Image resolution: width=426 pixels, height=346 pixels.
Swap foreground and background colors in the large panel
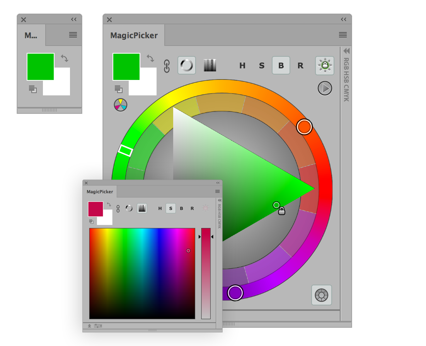pyautogui.click(x=150, y=58)
